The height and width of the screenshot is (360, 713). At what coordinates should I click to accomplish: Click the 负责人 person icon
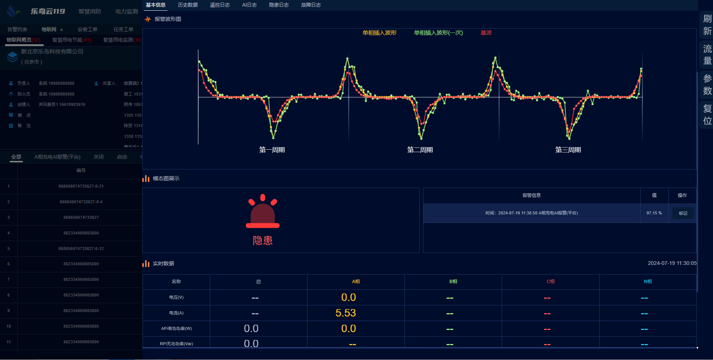point(11,84)
